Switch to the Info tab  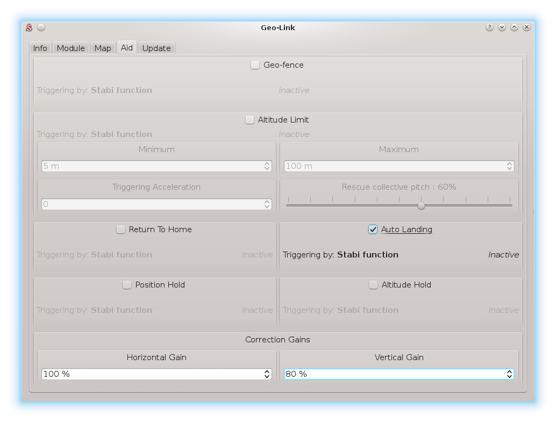pos(40,48)
